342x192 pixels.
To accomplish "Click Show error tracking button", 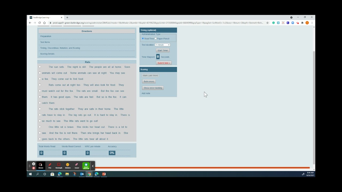I will pos(153,88).
